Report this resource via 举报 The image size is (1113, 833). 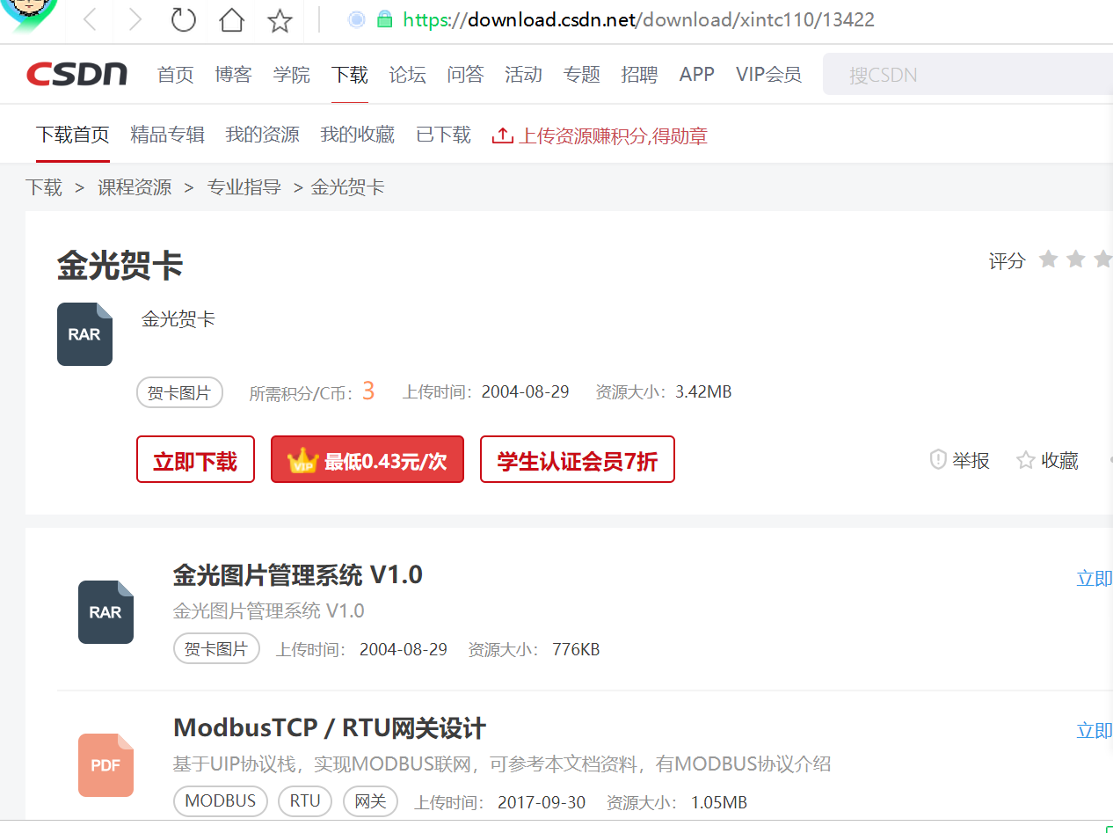point(960,460)
